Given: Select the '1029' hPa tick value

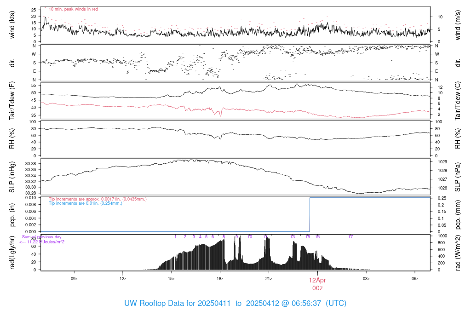Looking at the screenshot, I should [x=442, y=161].
